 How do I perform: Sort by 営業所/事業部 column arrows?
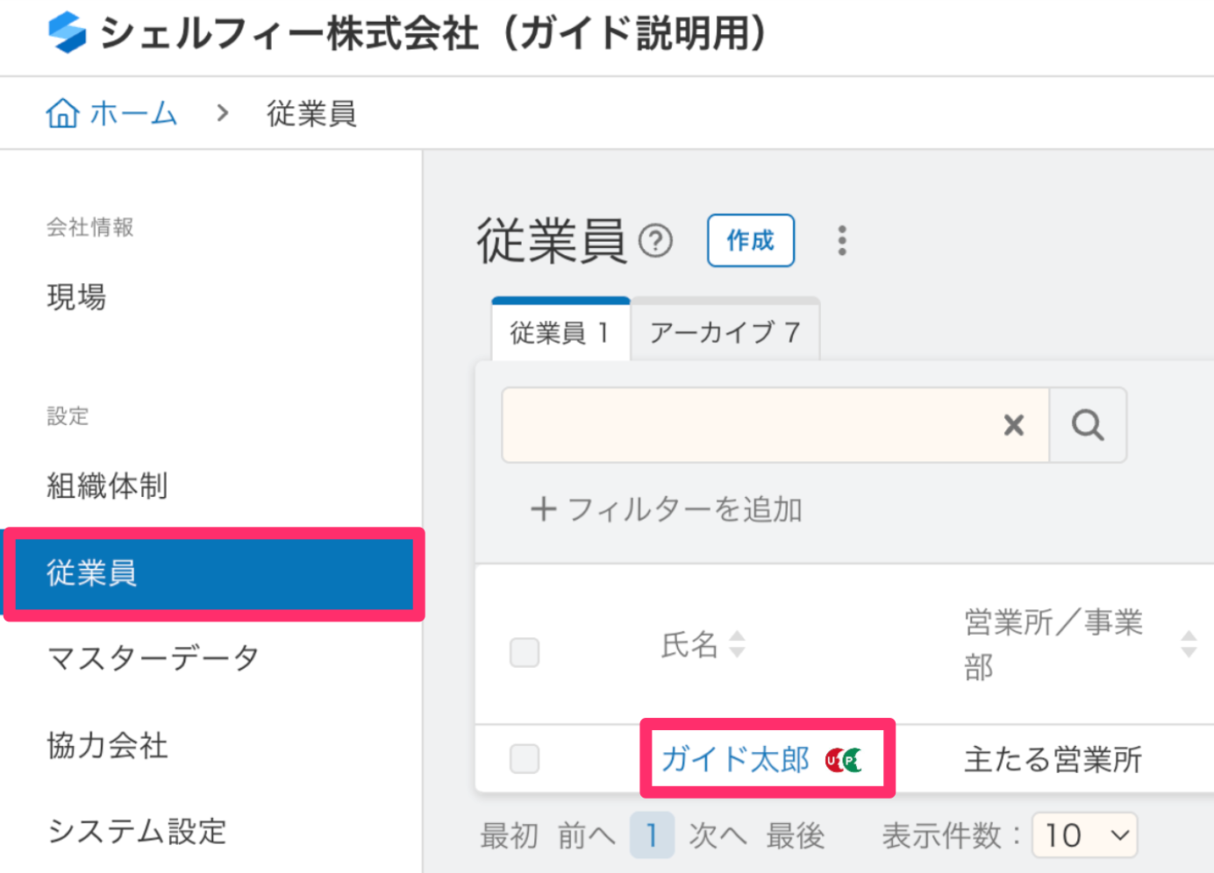1189,644
